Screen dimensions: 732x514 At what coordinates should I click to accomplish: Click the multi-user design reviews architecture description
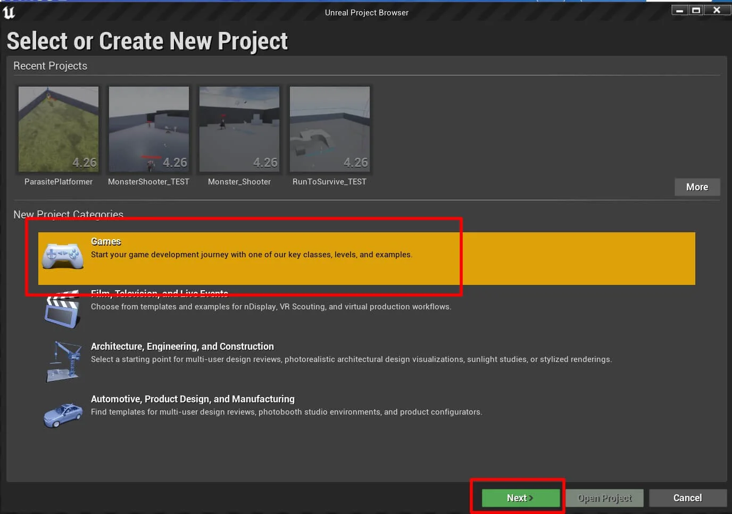pos(351,359)
